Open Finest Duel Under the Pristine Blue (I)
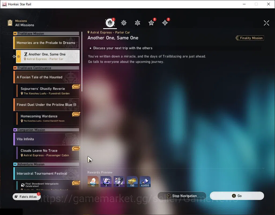Viewport: 275px width, 215px height. click(x=46, y=105)
